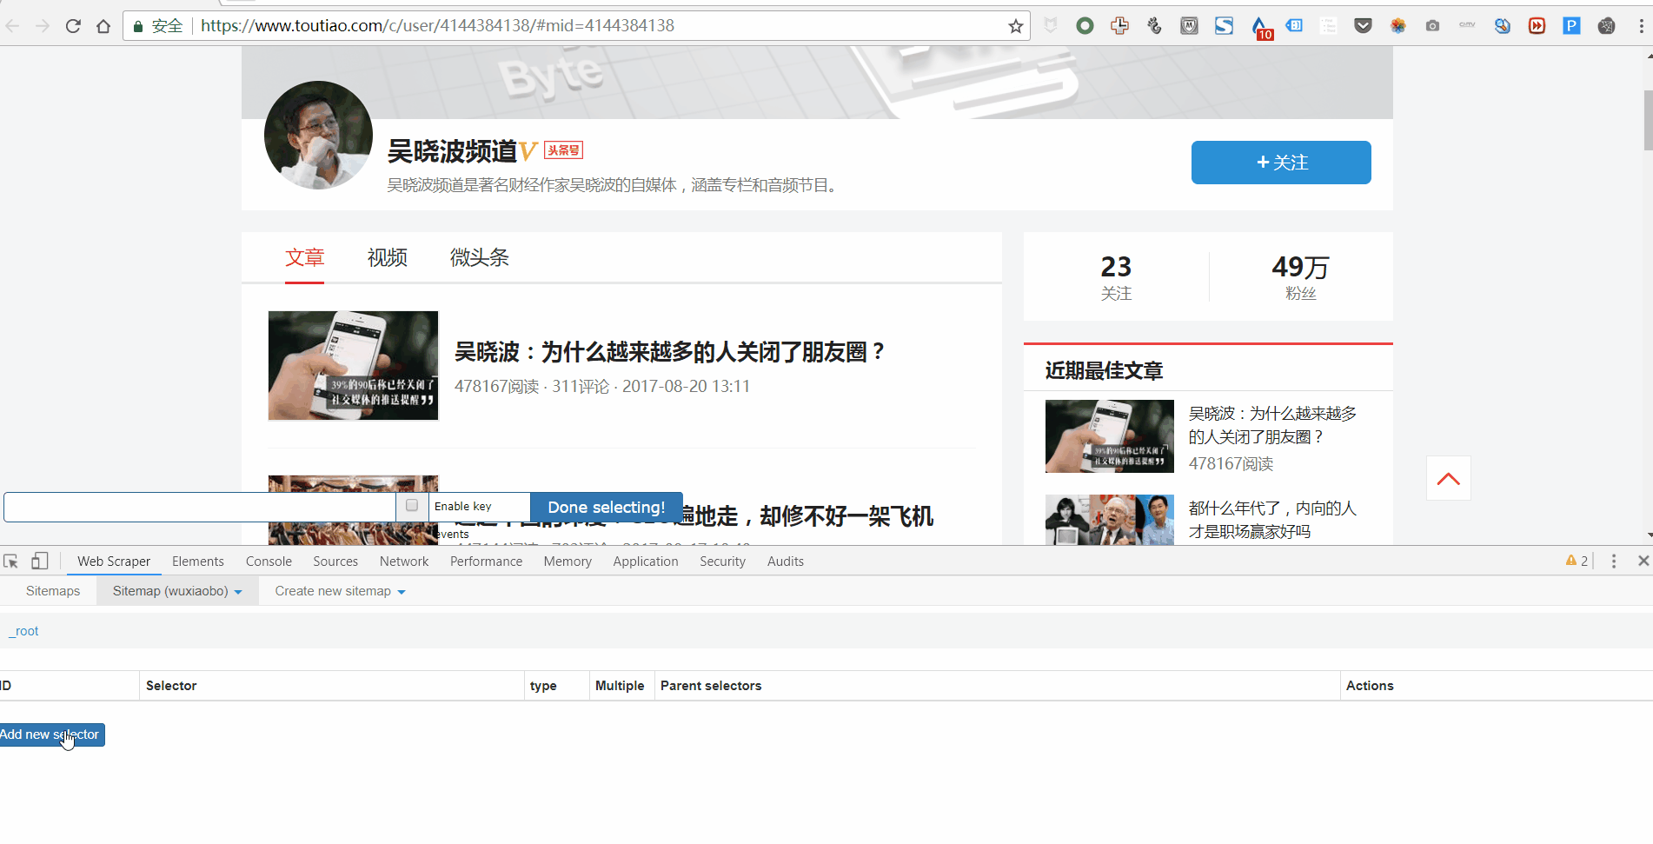Click the browser address bar URL
The image size is (1653, 844).
437,26
